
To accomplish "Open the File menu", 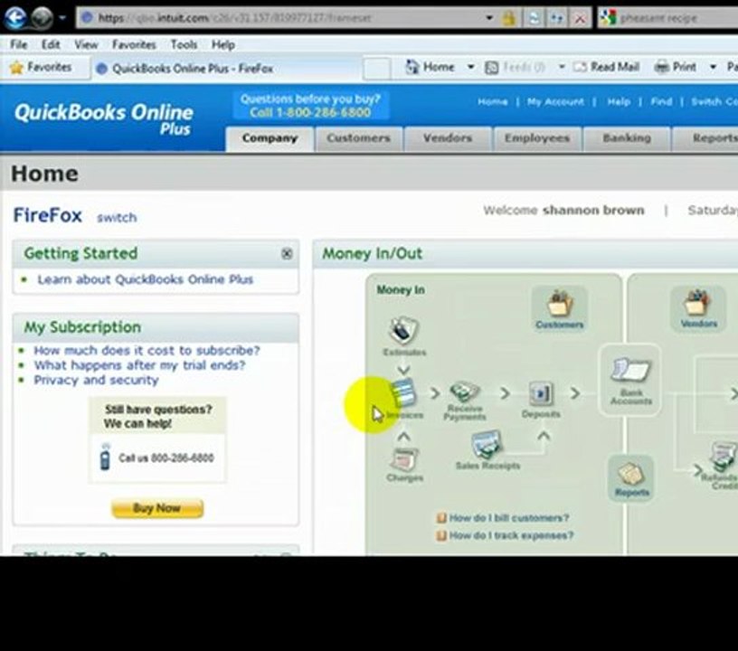I will click(x=19, y=44).
